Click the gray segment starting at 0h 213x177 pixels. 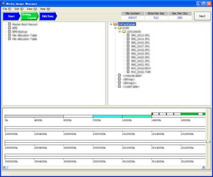[34, 116]
